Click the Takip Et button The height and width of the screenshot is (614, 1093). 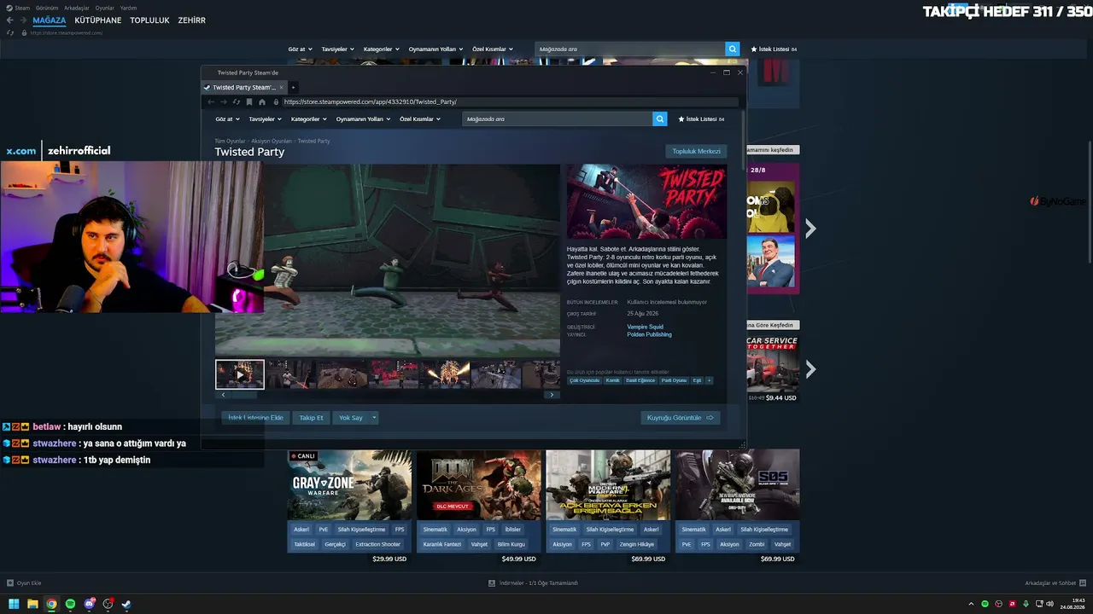tap(311, 418)
